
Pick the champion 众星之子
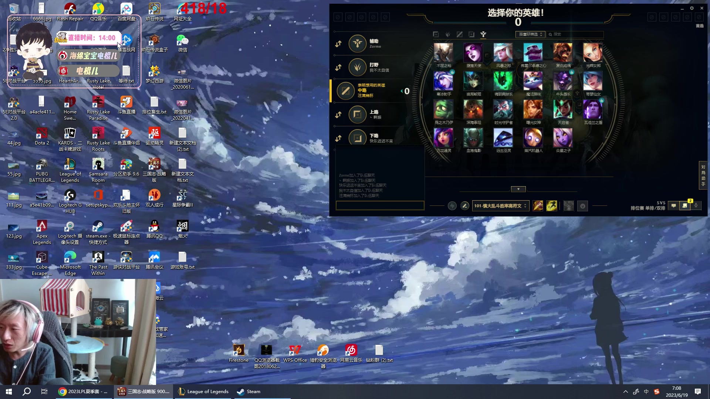[563, 137]
